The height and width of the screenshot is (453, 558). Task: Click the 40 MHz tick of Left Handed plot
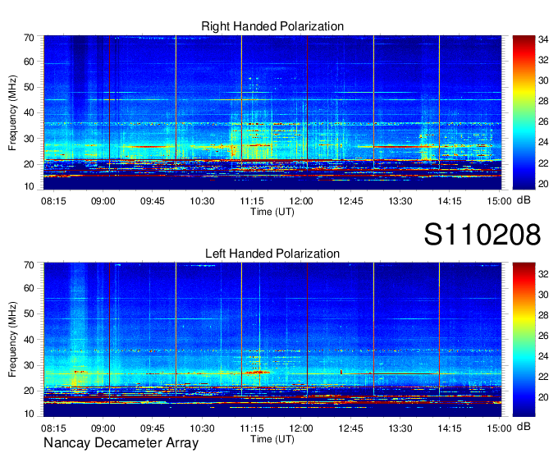[29, 340]
